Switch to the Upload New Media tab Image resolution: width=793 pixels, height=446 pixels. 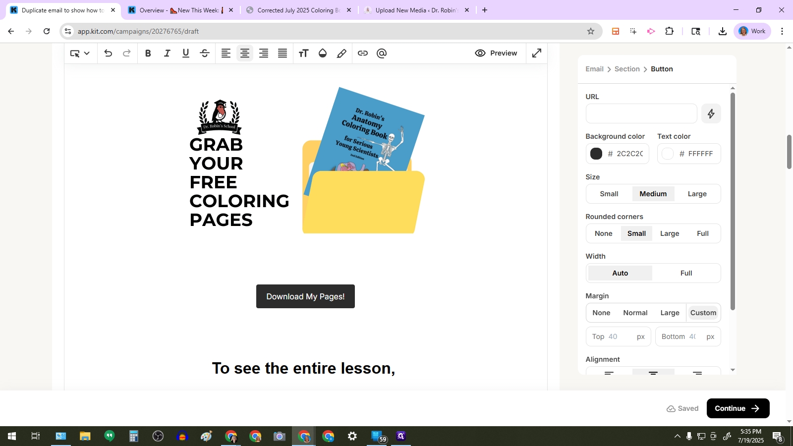pyautogui.click(x=416, y=10)
